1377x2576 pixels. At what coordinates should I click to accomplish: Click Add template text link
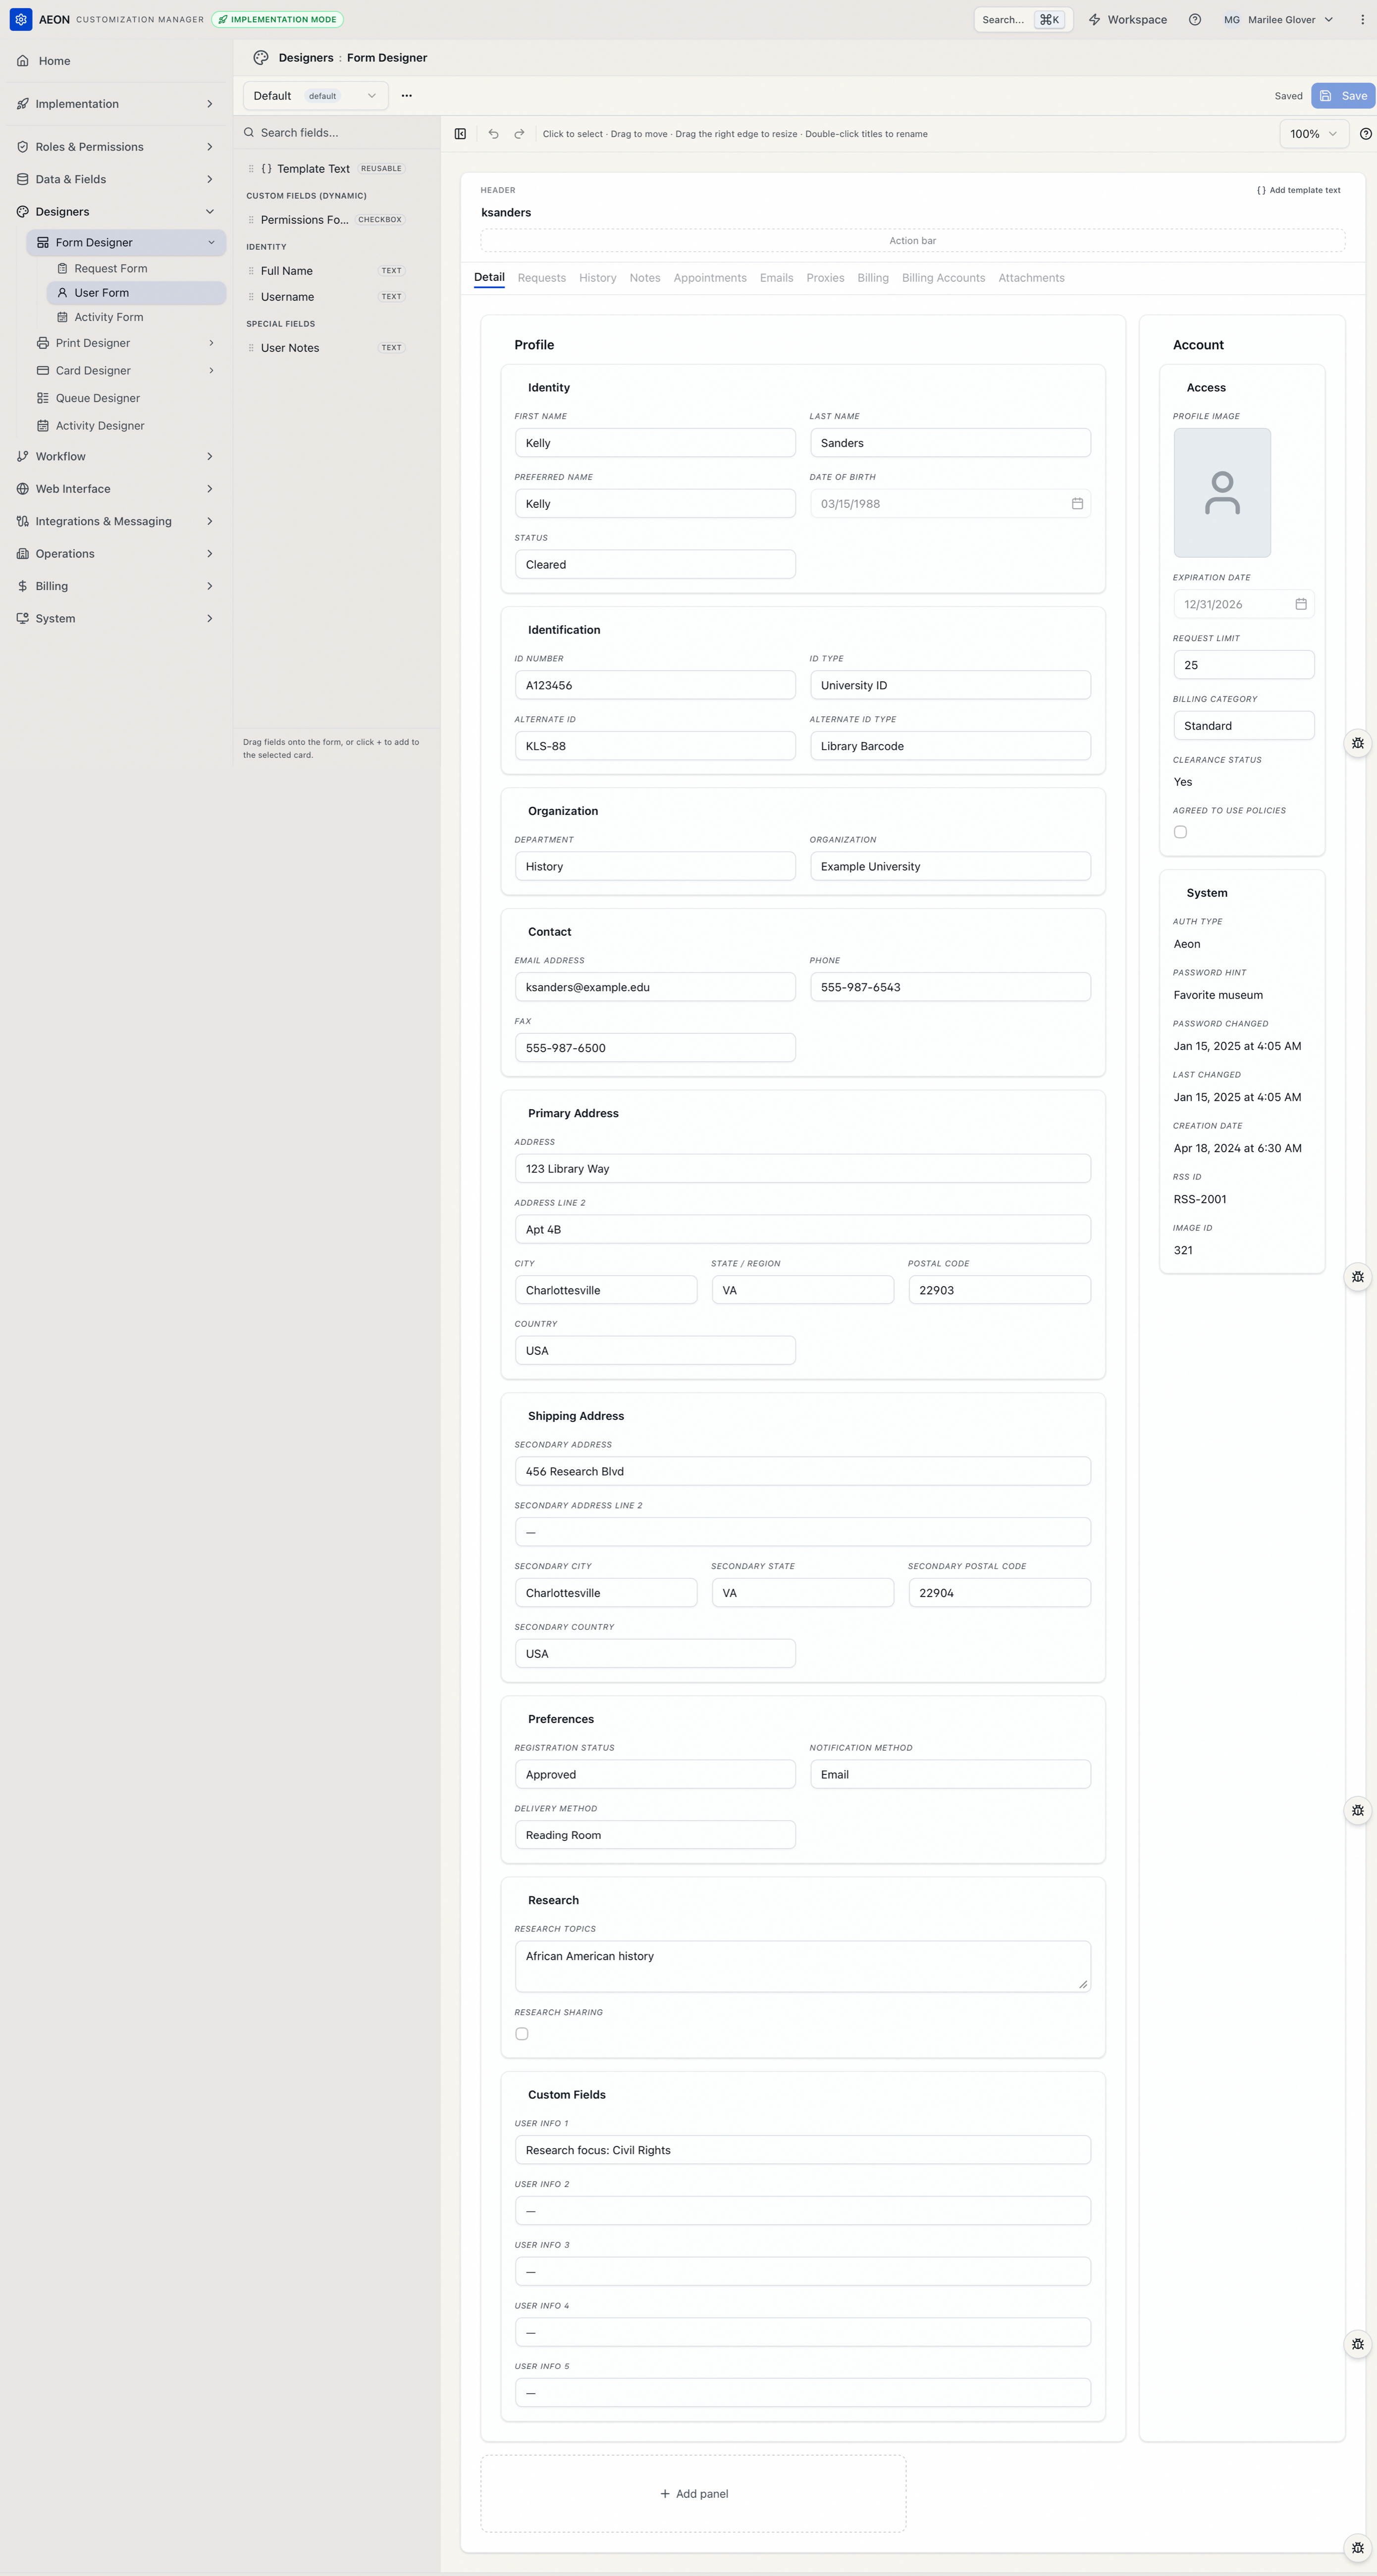point(1298,190)
